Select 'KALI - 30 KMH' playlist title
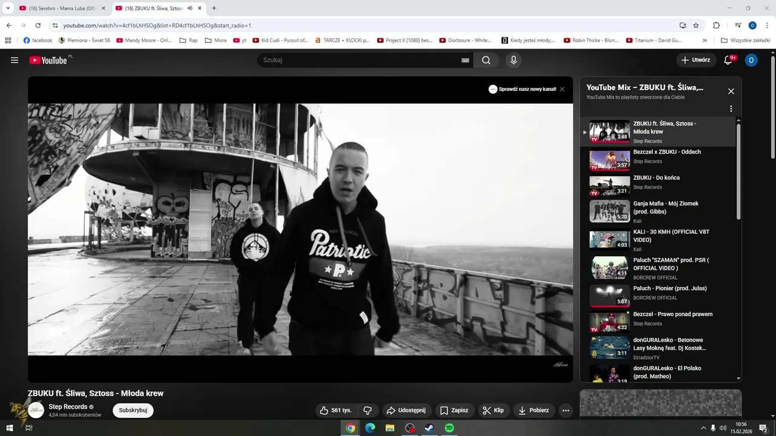The image size is (776, 436). click(671, 236)
